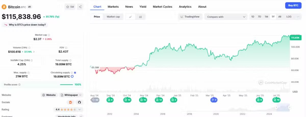
Task: Open the Markets tab
Action: [x=113, y=7]
